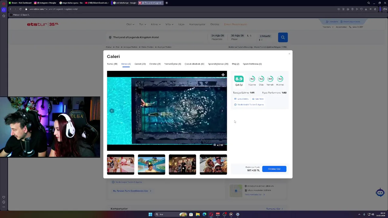Open the browser profile icon
This screenshot has width=388, height=218.
tap(375, 9)
